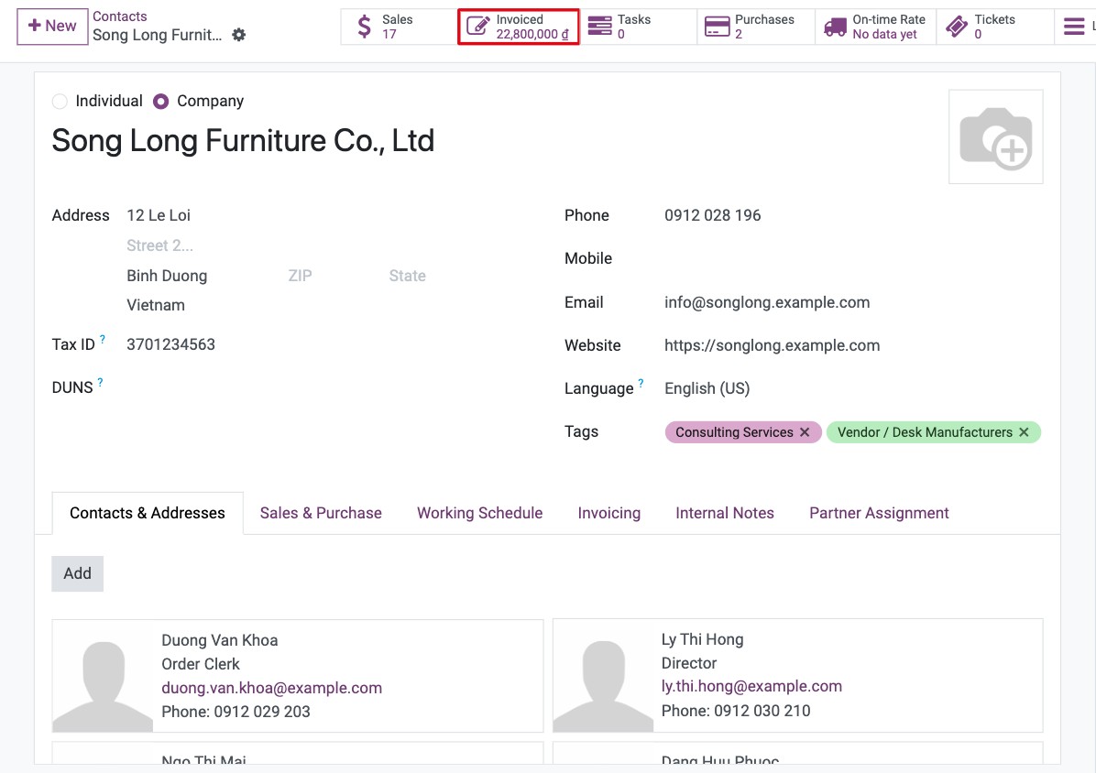Screen dimensions: 1096x773
Task: Click the Director job title
Action: pos(688,663)
